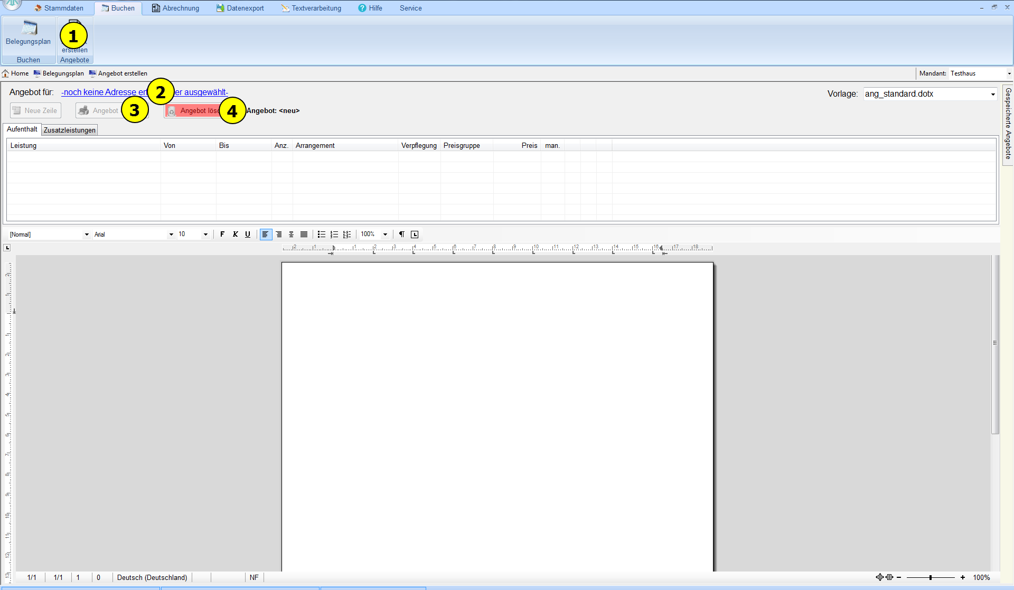Align text left

point(265,234)
